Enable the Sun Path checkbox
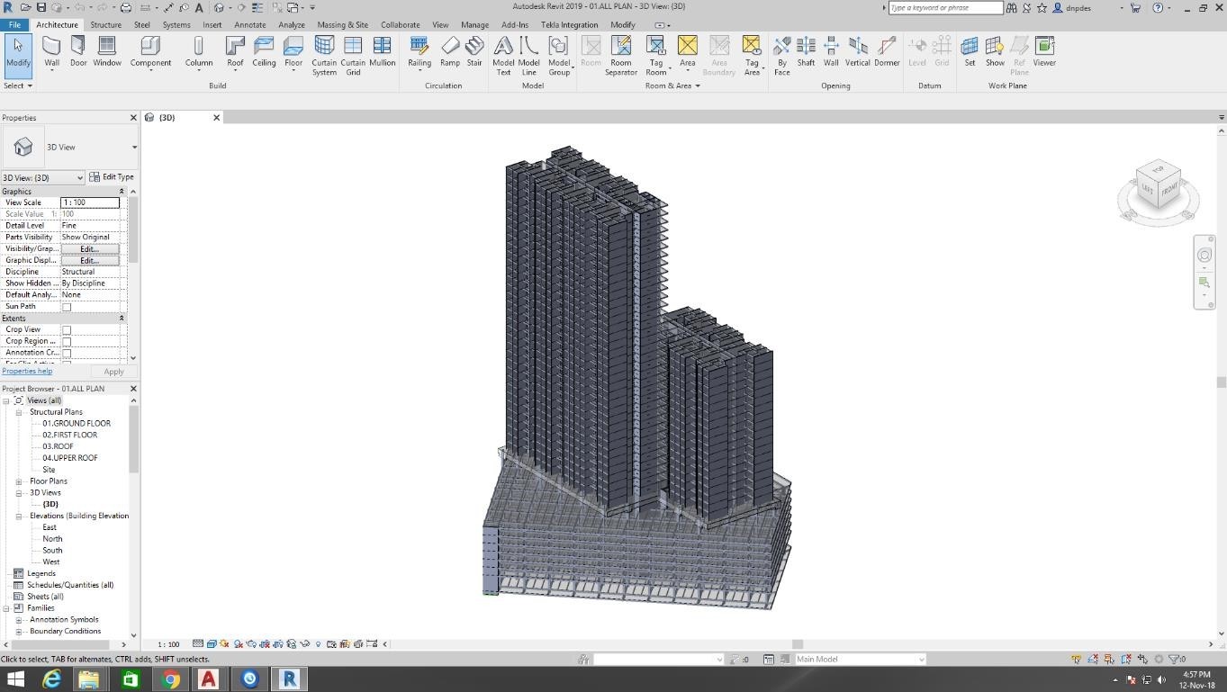 point(68,306)
